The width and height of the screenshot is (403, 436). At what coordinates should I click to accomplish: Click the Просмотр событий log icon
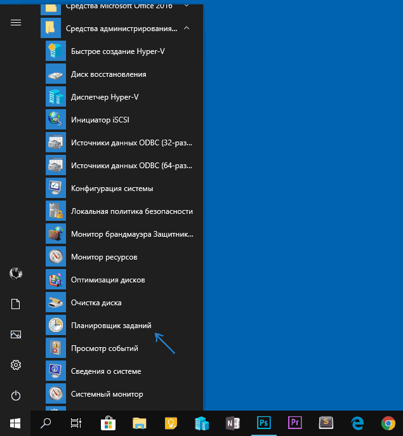(56, 348)
